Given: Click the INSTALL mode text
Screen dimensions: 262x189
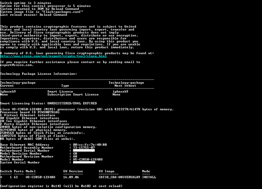Looking at the screenshot, I should tap(149, 177).
